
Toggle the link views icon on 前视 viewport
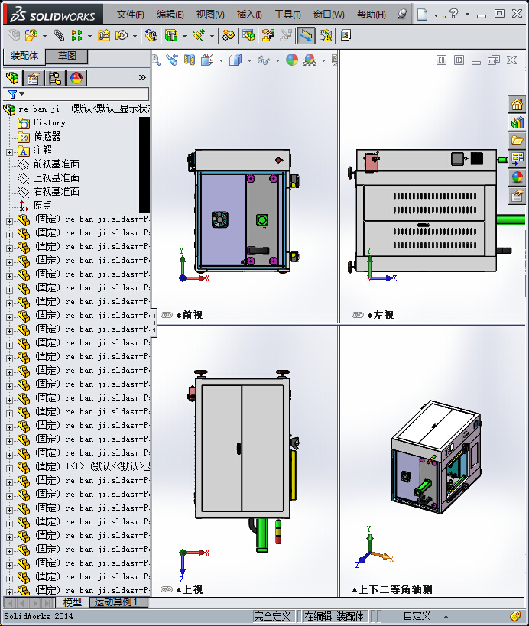tap(167, 315)
